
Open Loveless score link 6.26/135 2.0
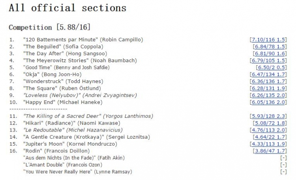[268, 95]
